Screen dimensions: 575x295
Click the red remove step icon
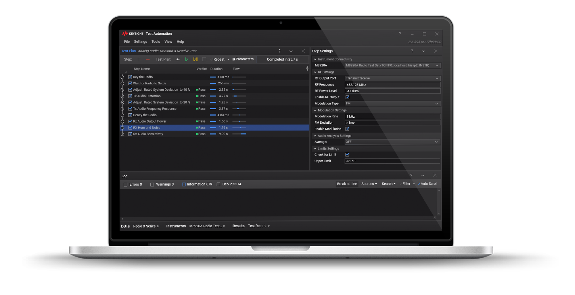point(147,59)
